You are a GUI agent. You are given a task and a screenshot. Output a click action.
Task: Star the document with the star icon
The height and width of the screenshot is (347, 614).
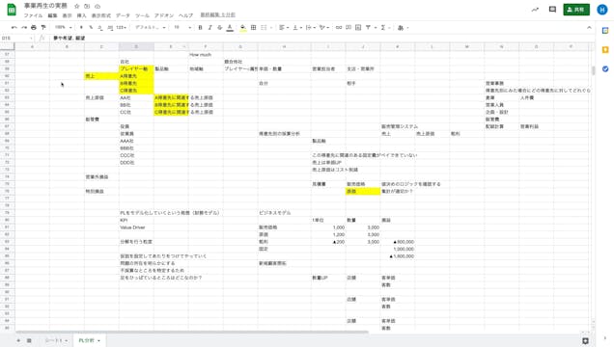[77, 6]
